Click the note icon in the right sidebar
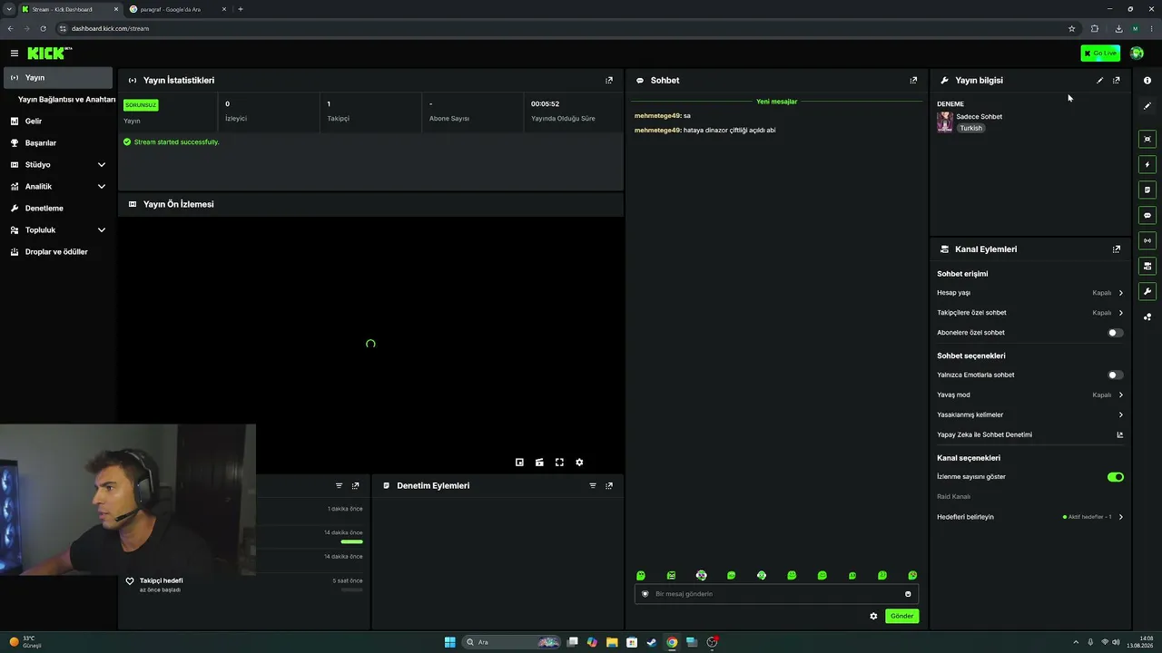This screenshot has width=1162, height=653. point(1147,190)
